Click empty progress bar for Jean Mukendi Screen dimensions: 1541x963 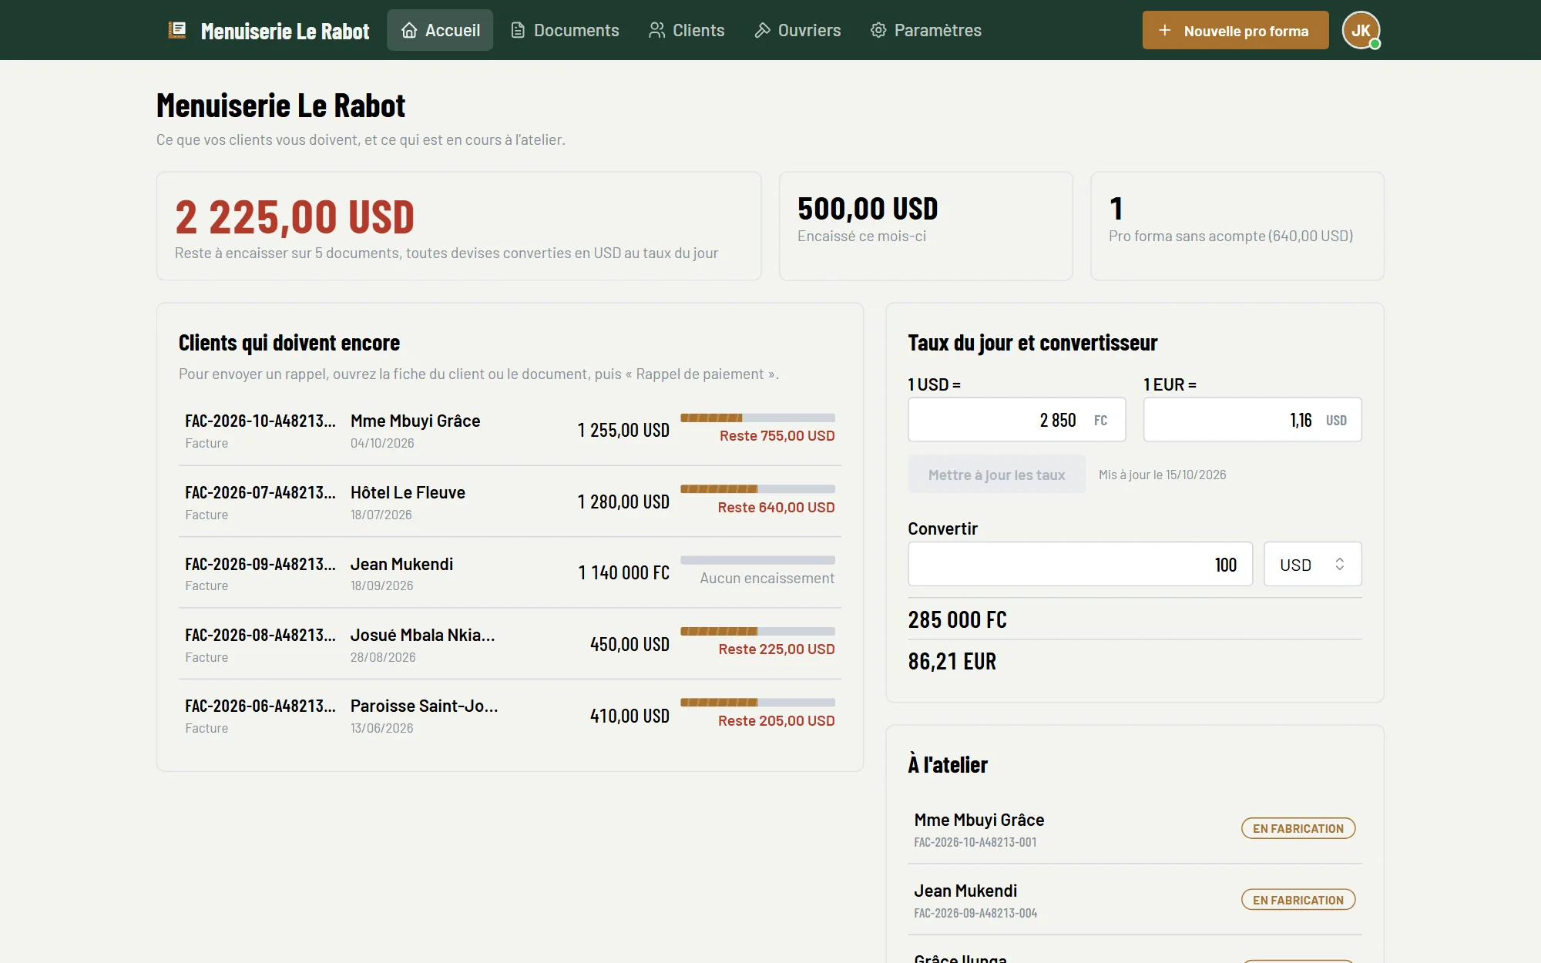[757, 560]
